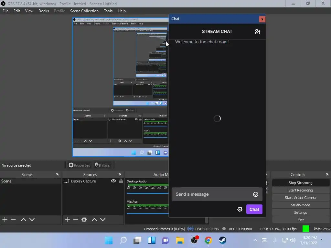Click the preview canvas display capture
331x248 pixels.
point(121,87)
